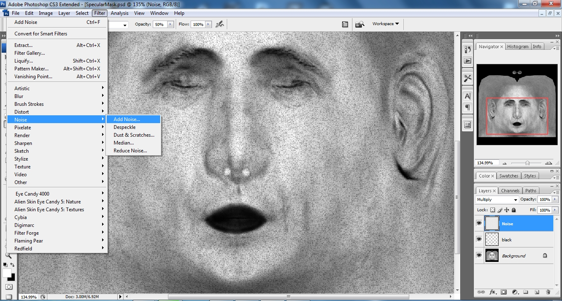Add a layer mask
Screen dimensions: 562x301
(x=503, y=292)
